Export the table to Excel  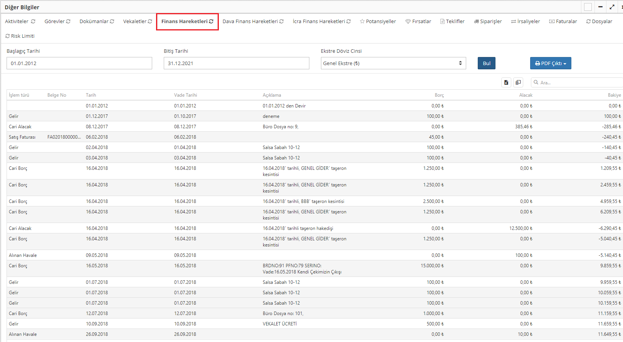tap(506, 82)
